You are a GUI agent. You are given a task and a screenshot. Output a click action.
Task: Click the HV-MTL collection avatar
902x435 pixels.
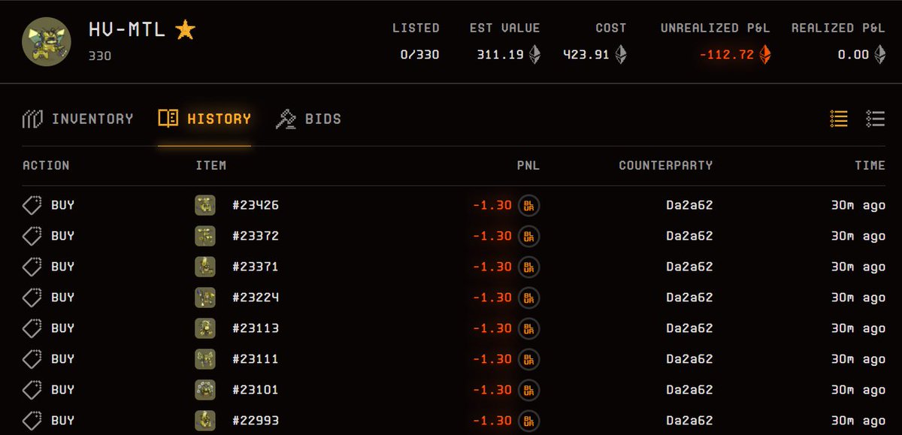point(47,41)
